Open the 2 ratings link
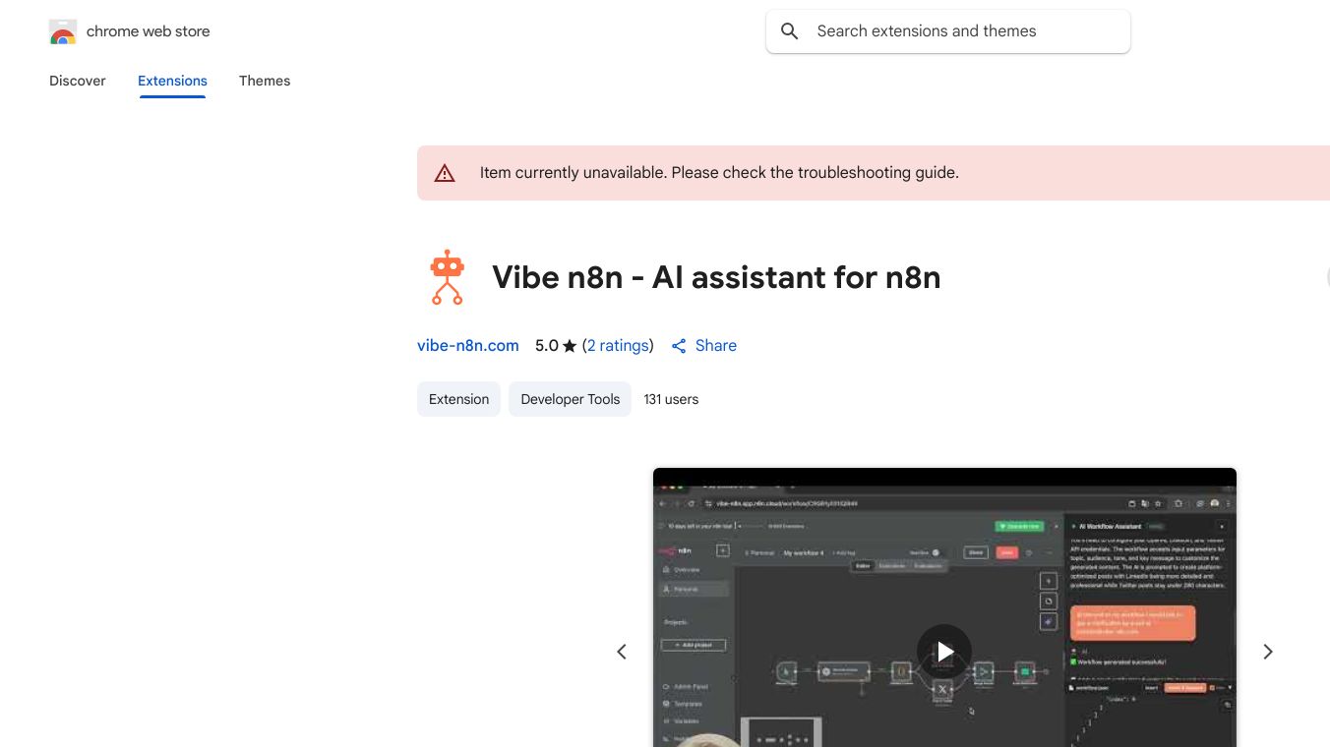Screen dimensions: 1330x747 [619, 346]
